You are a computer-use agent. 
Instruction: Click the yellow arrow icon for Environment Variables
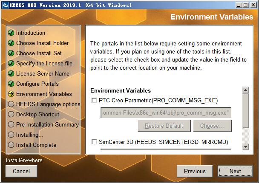tap(11, 94)
